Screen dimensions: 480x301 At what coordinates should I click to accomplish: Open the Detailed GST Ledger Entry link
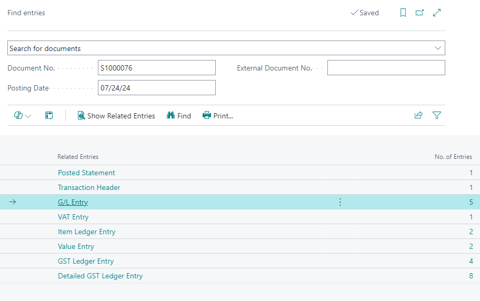point(100,276)
